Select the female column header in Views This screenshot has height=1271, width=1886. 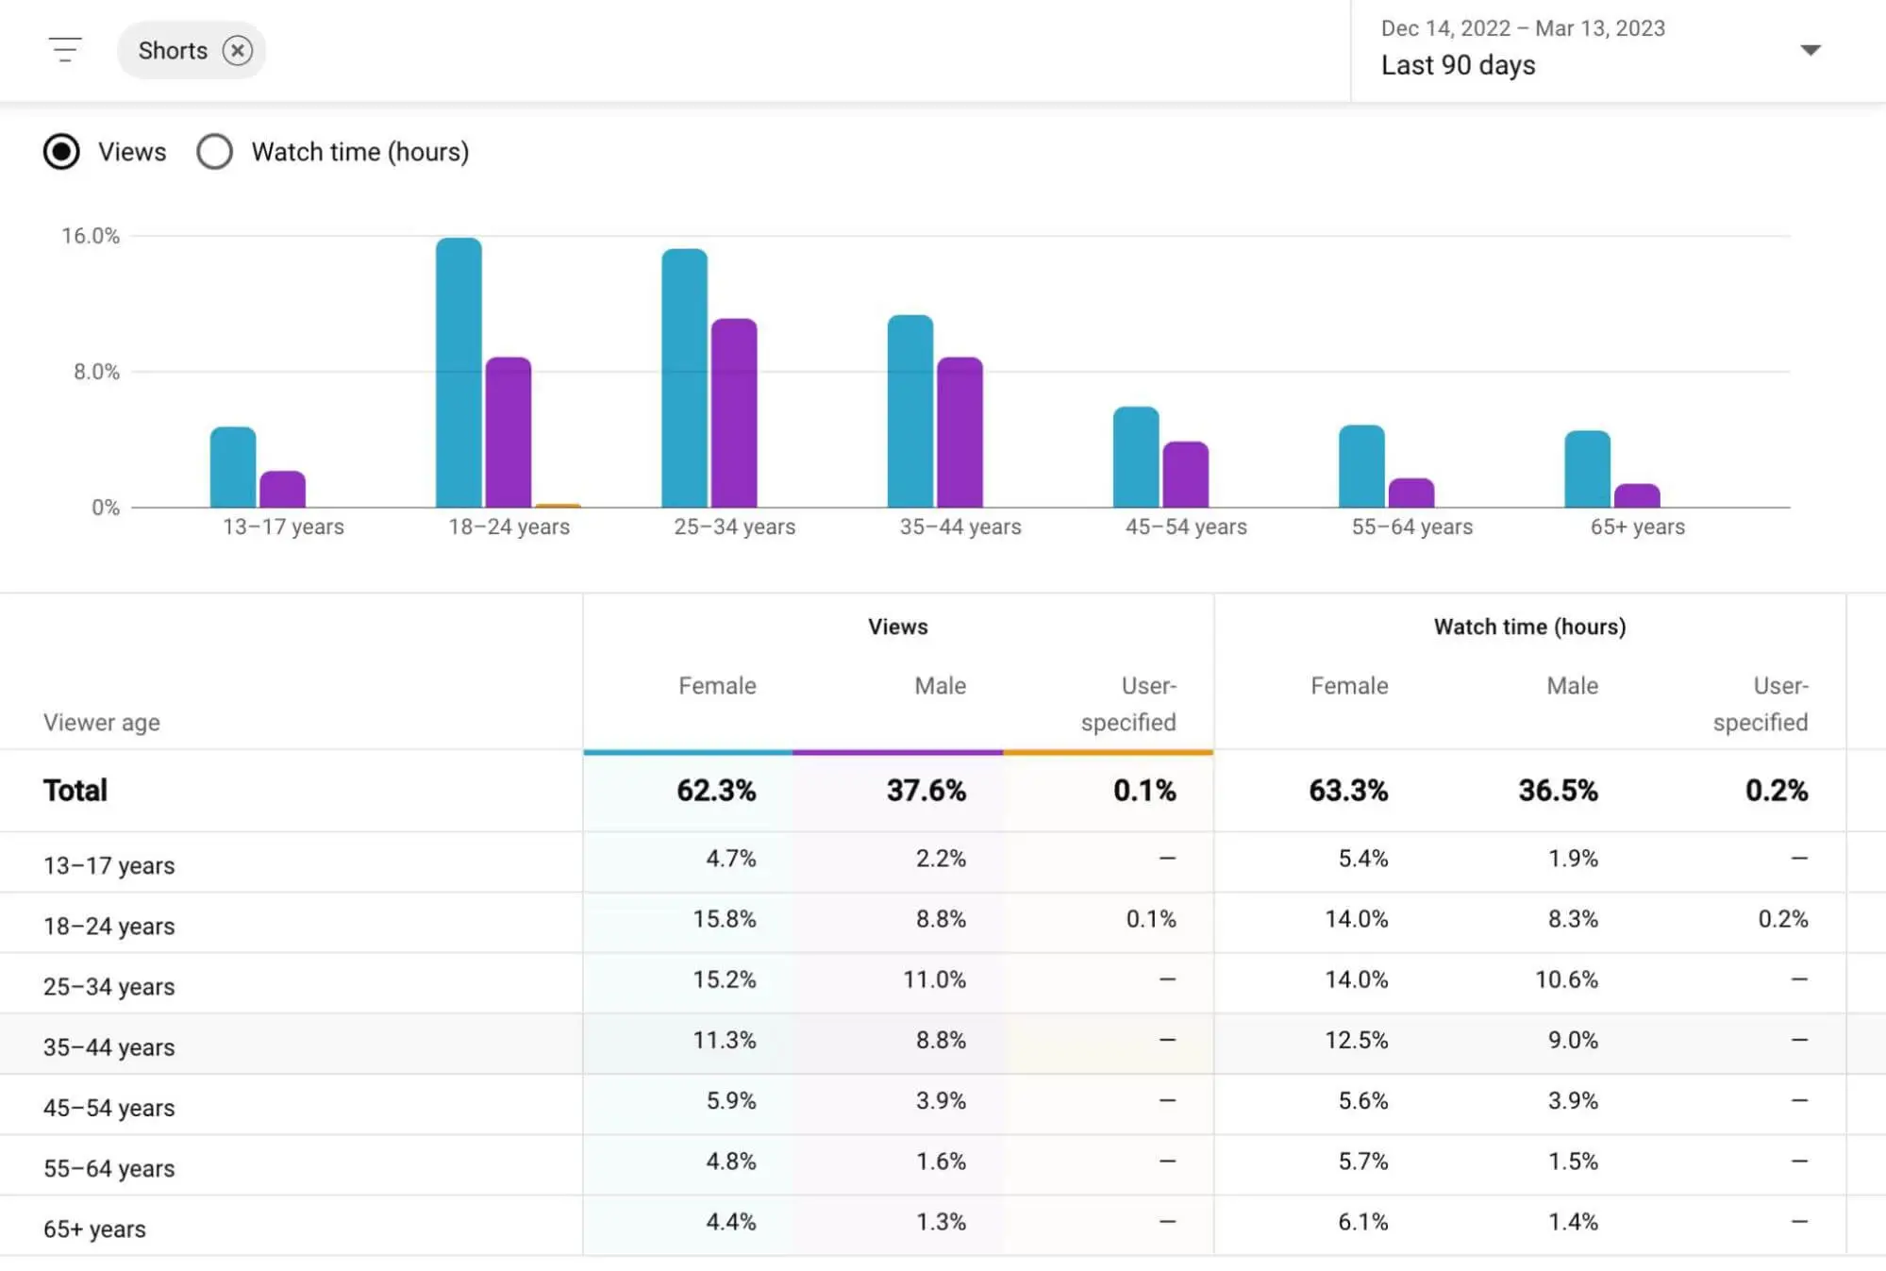(x=718, y=687)
